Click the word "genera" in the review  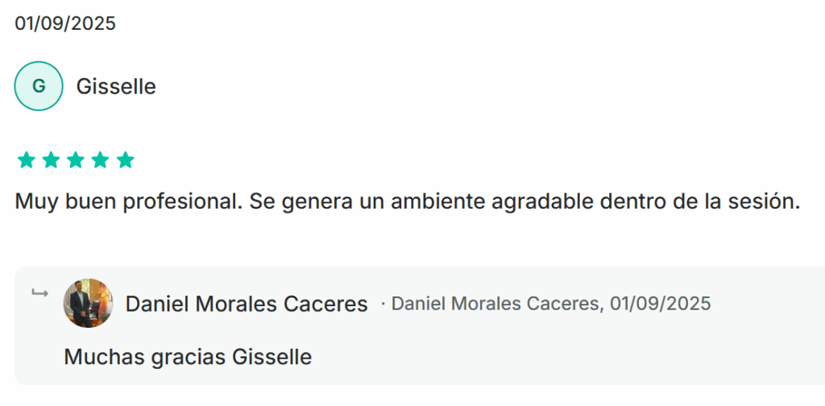pyautogui.click(x=313, y=202)
